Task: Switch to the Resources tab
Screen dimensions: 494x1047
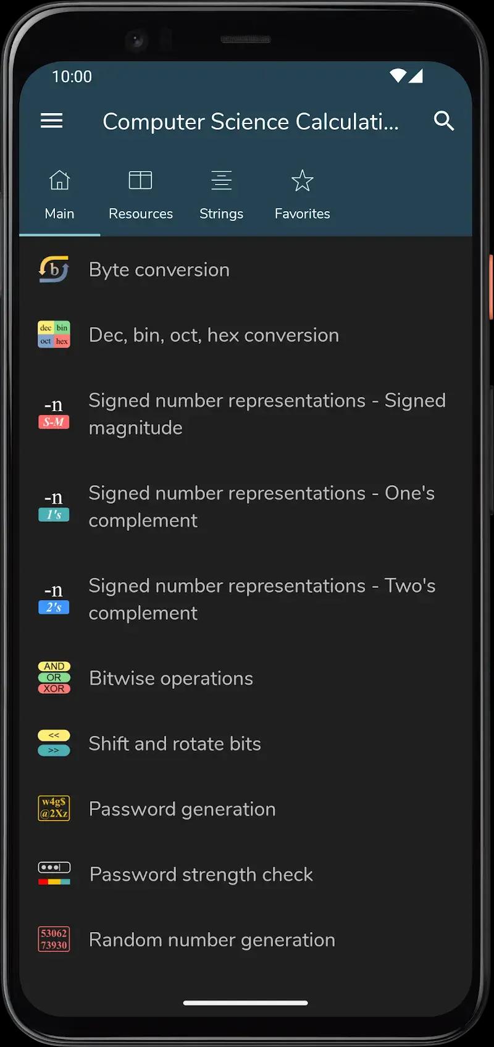Action: click(x=141, y=195)
